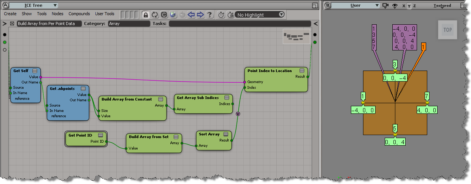Click the Sort Array node header
This screenshot has width=471, height=184.
pyautogui.click(x=209, y=134)
